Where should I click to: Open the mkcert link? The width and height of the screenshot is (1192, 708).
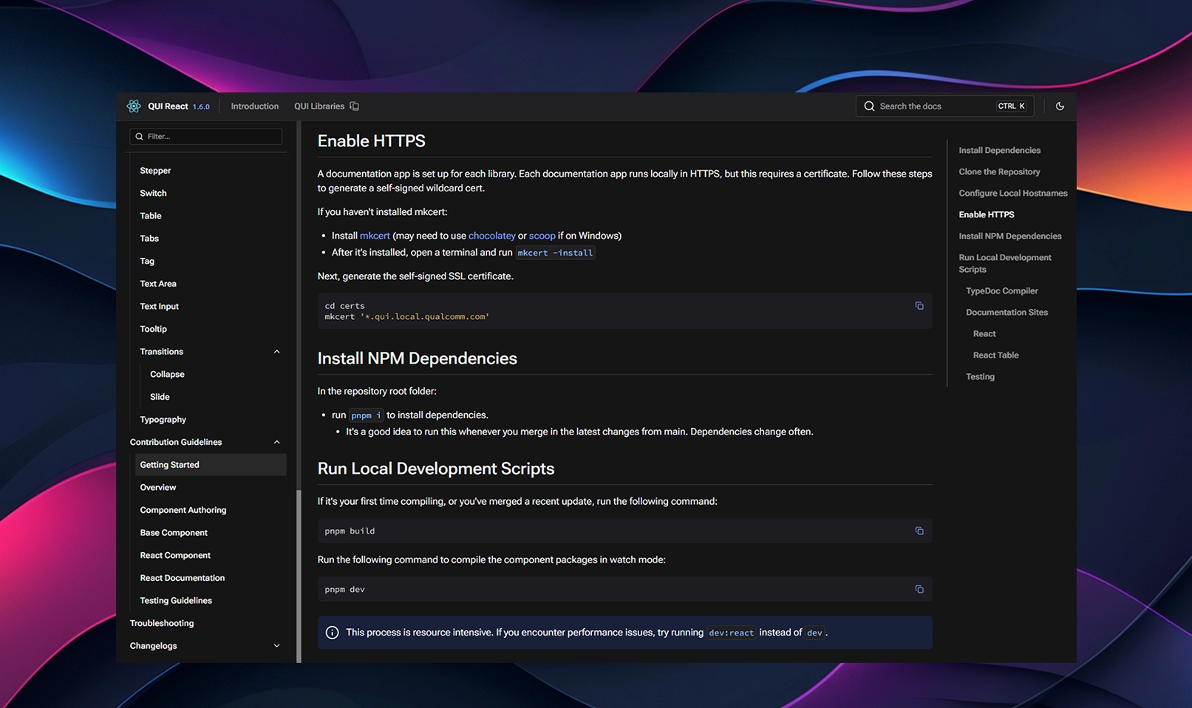click(x=375, y=236)
